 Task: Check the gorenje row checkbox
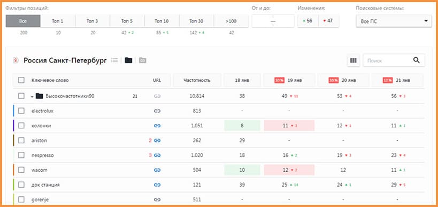(x=21, y=200)
